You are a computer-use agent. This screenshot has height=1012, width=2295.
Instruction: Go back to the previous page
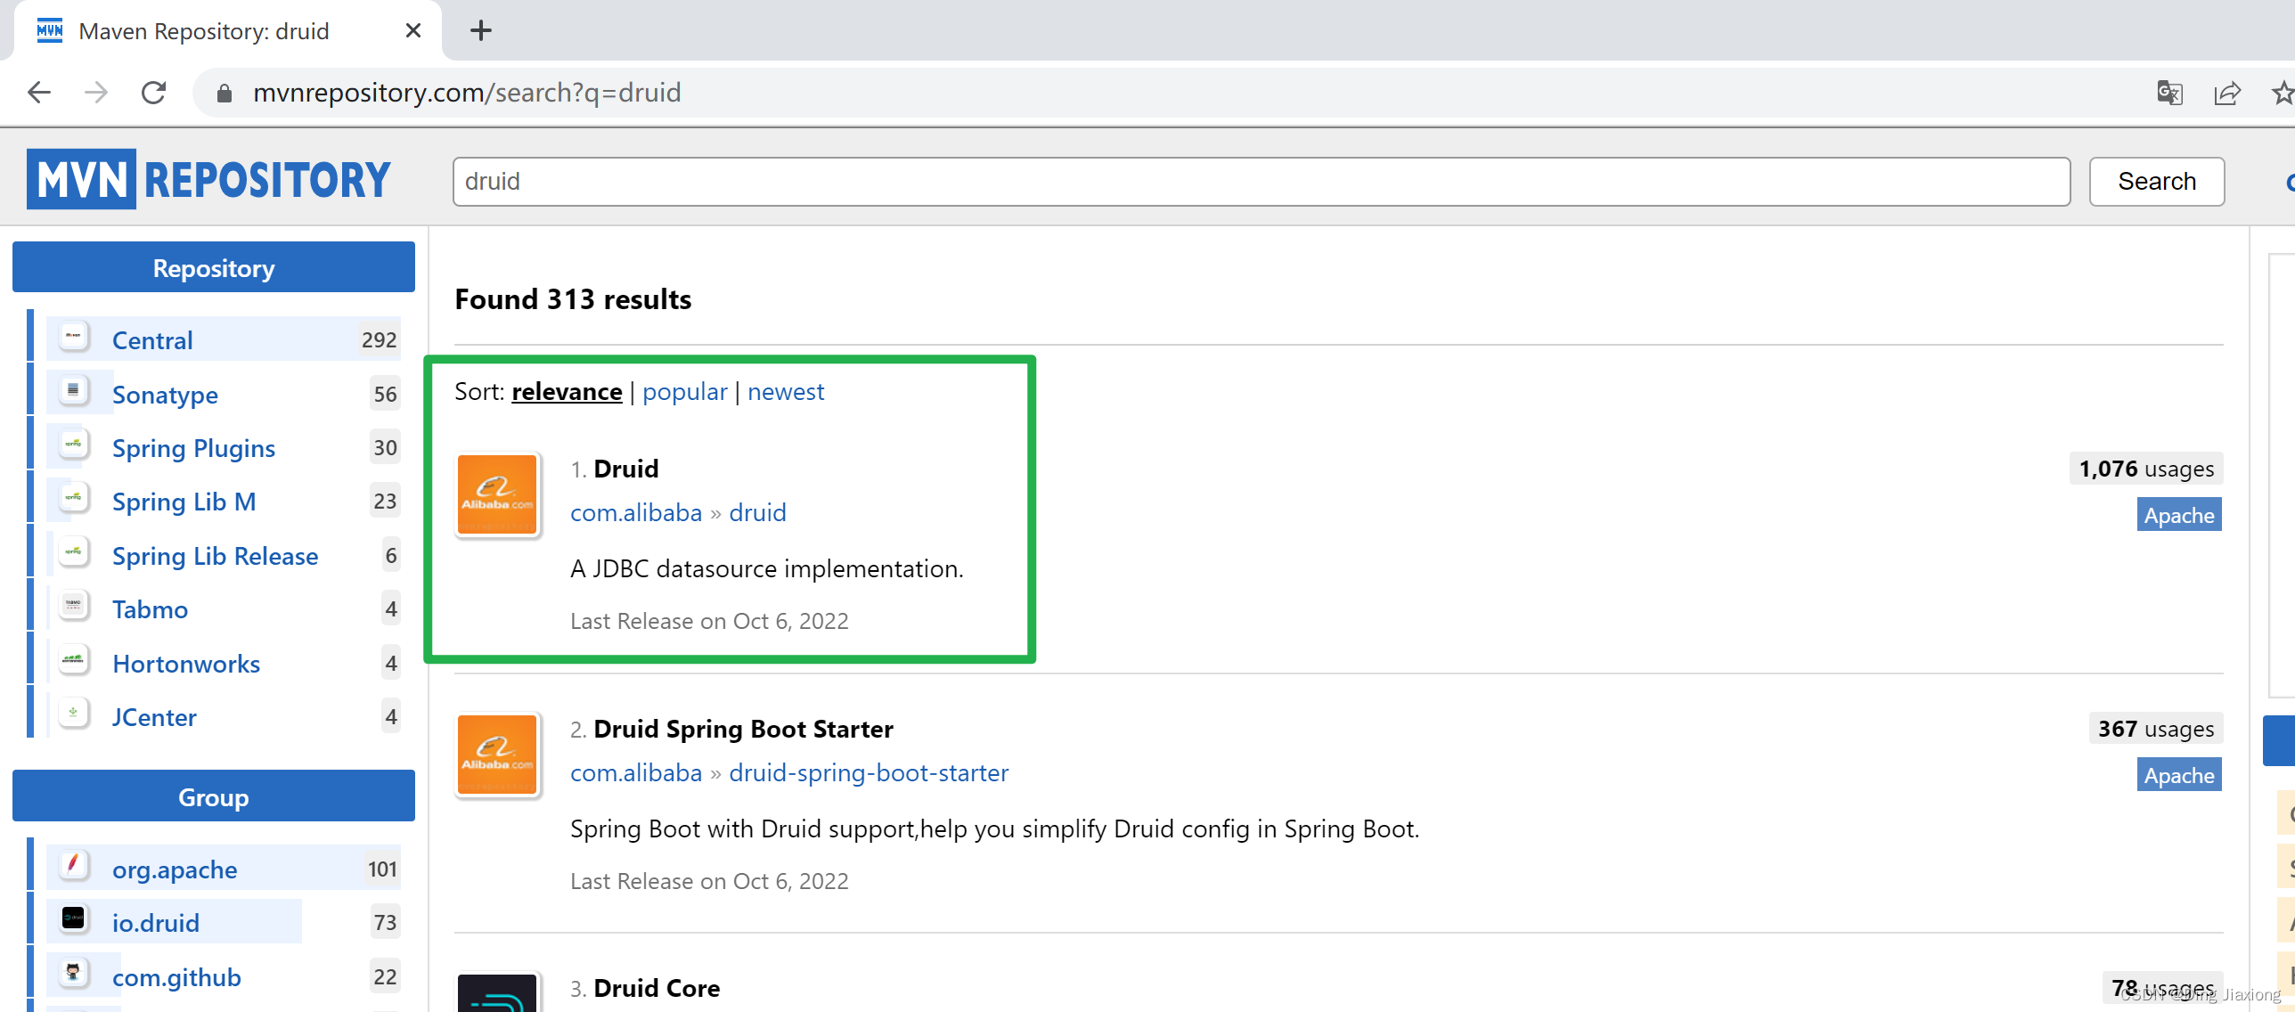pos(39,93)
